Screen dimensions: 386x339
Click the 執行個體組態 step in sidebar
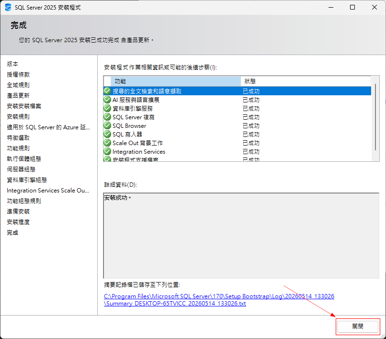(24, 159)
